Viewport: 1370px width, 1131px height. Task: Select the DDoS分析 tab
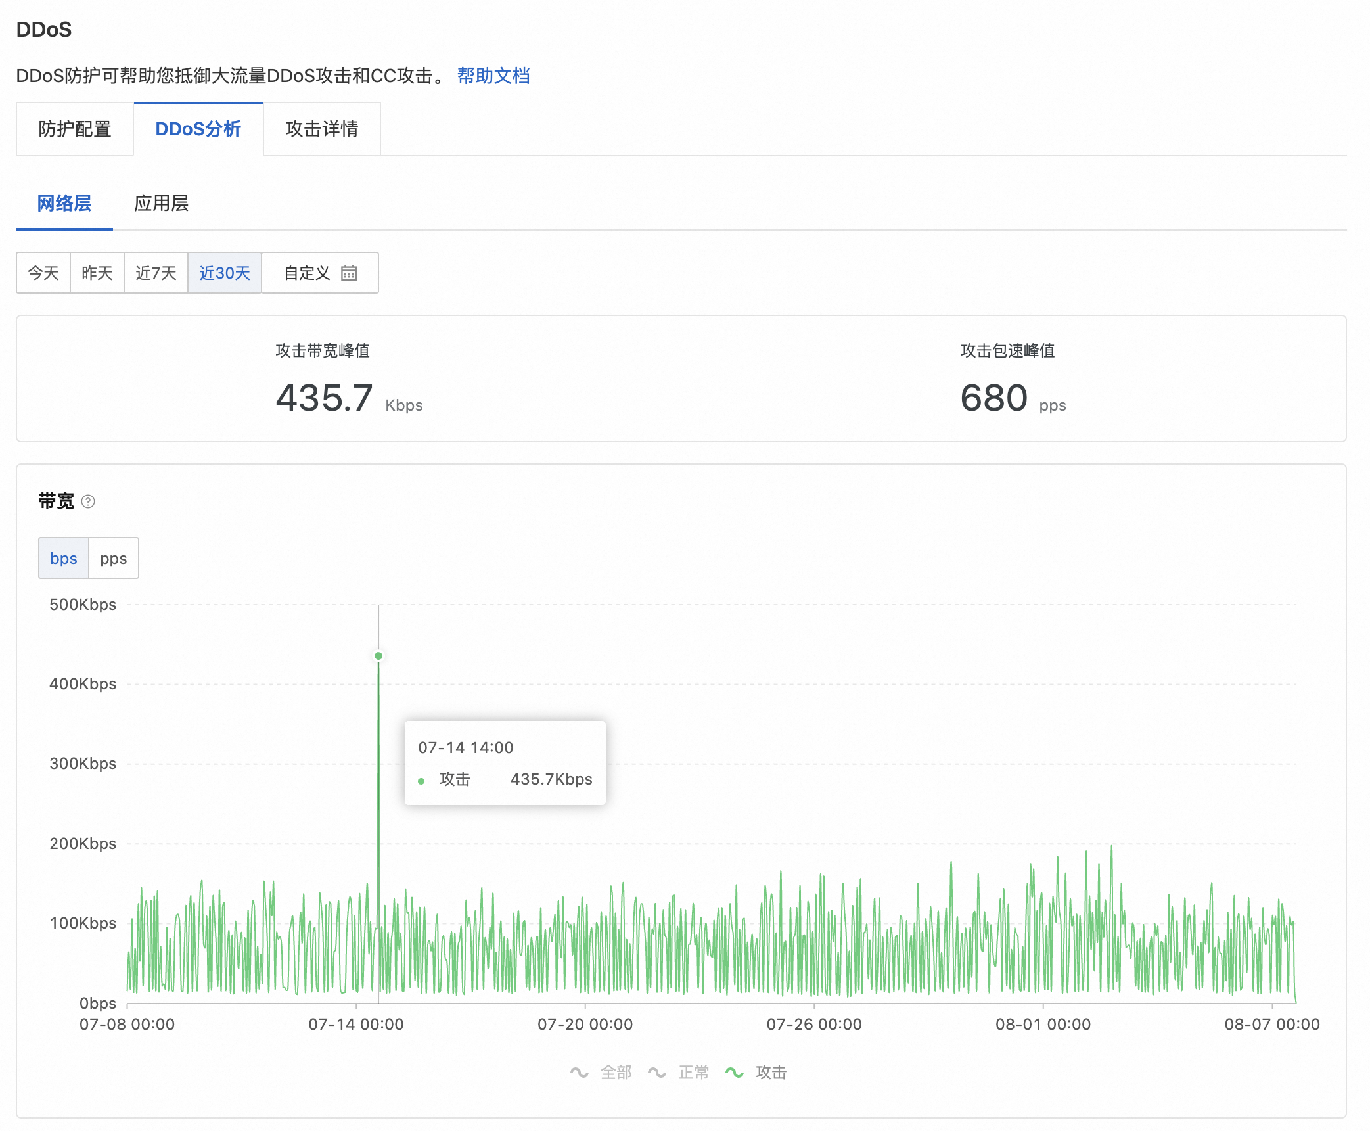[x=198, y=129]
